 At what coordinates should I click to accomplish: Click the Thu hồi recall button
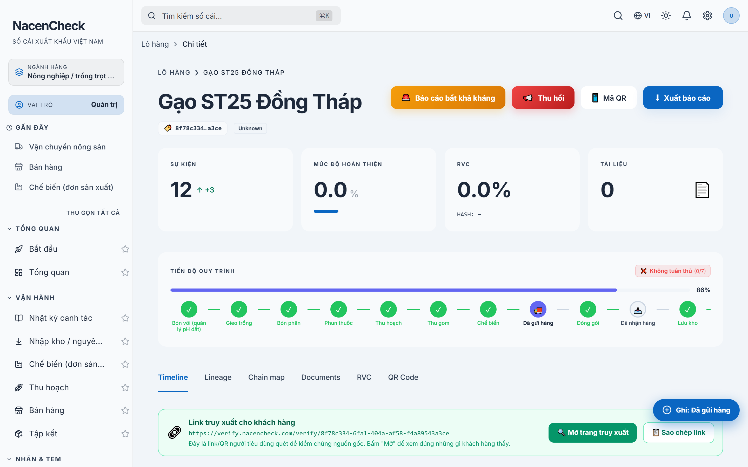tap(543, 98)
